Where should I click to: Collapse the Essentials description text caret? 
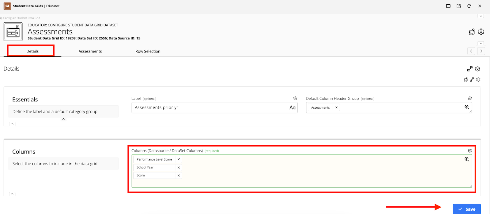[x=63, y=119]
